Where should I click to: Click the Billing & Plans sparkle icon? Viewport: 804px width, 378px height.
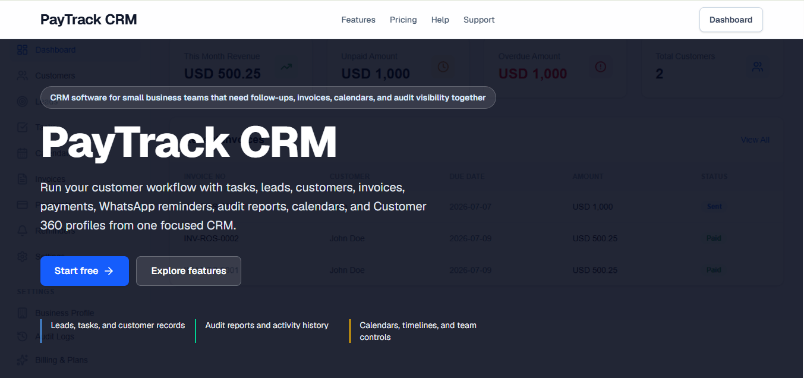[x=23, y=360]
